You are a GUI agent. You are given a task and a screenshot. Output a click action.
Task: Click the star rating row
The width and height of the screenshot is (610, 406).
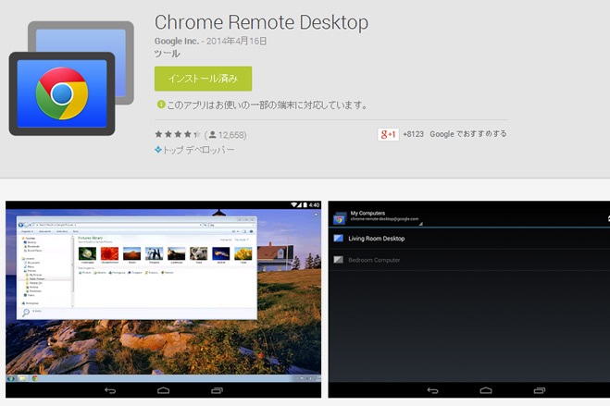pyautogui.click(x=178, y=134)
